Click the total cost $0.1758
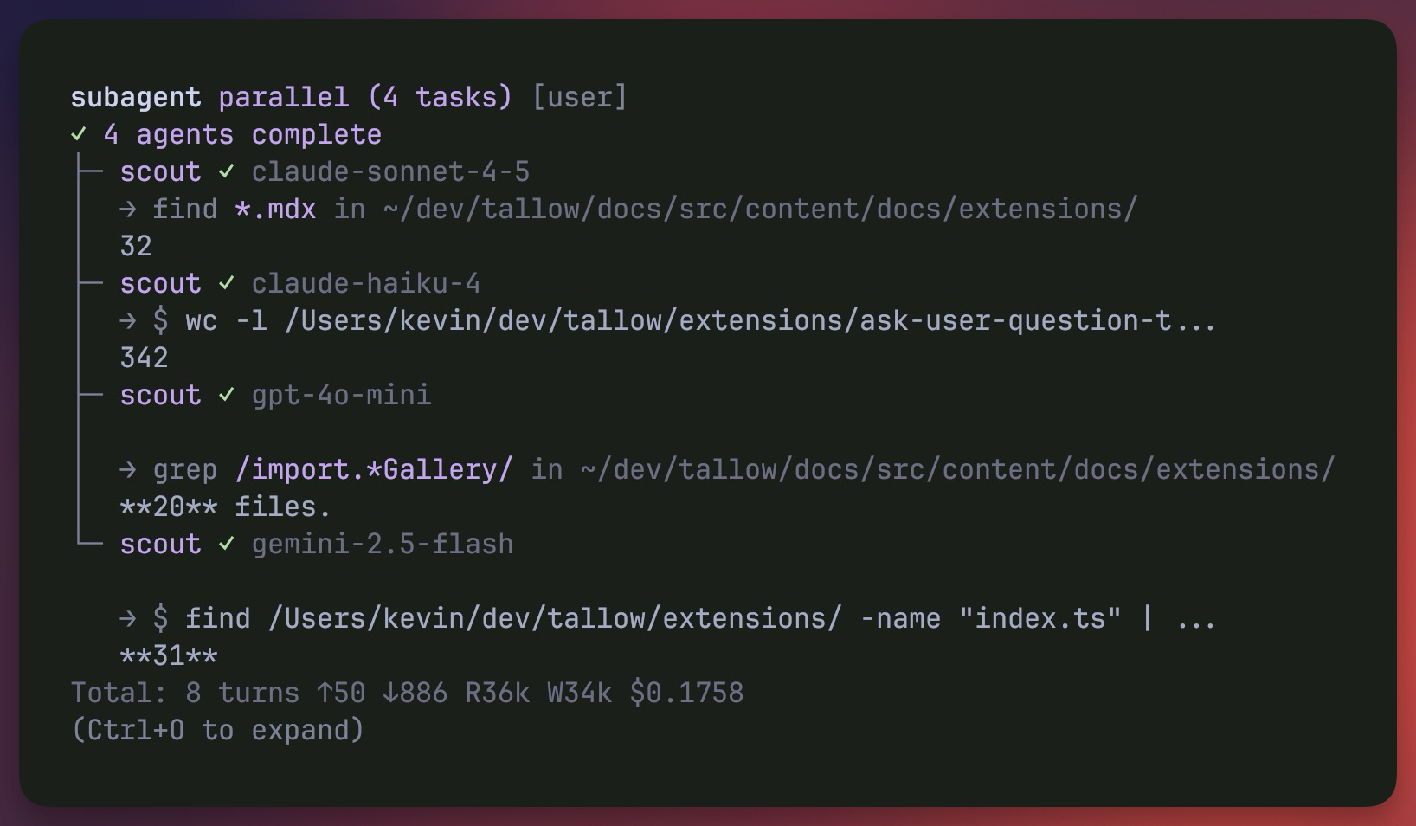The image size is (1416, 826). [x=686, y=693]
